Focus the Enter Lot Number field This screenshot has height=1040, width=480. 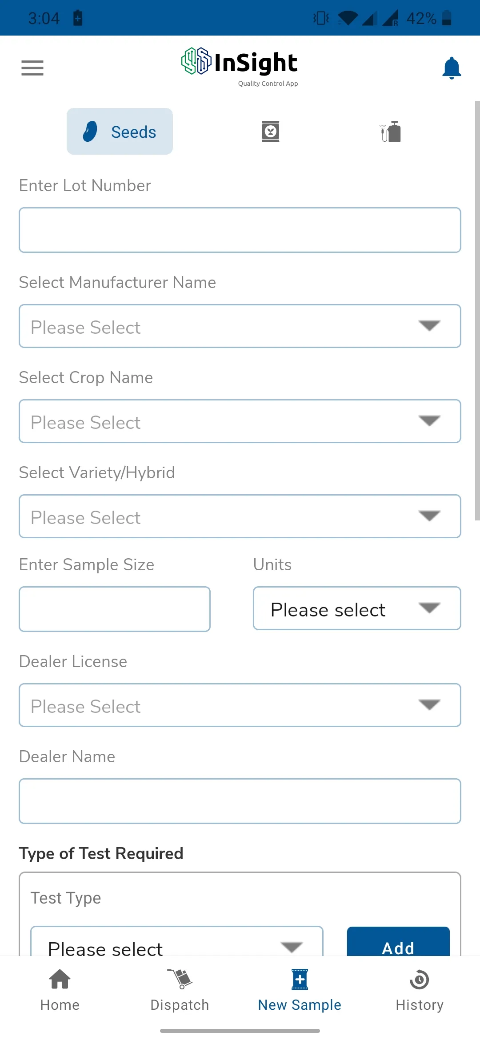coord(240,230)
